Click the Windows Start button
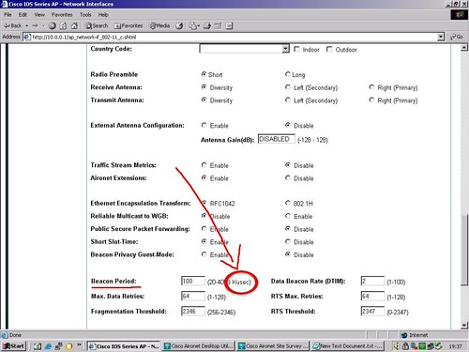The image size is (469, 352). pos(13,346)
